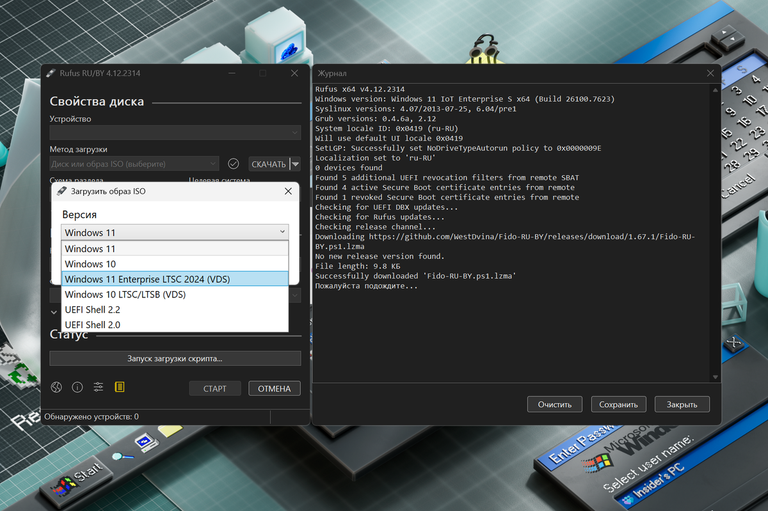Image resolution: width=768 pixels, height=511 pixels.
Task: Open the Устройство device dropdown
Action: coord(175,132)
